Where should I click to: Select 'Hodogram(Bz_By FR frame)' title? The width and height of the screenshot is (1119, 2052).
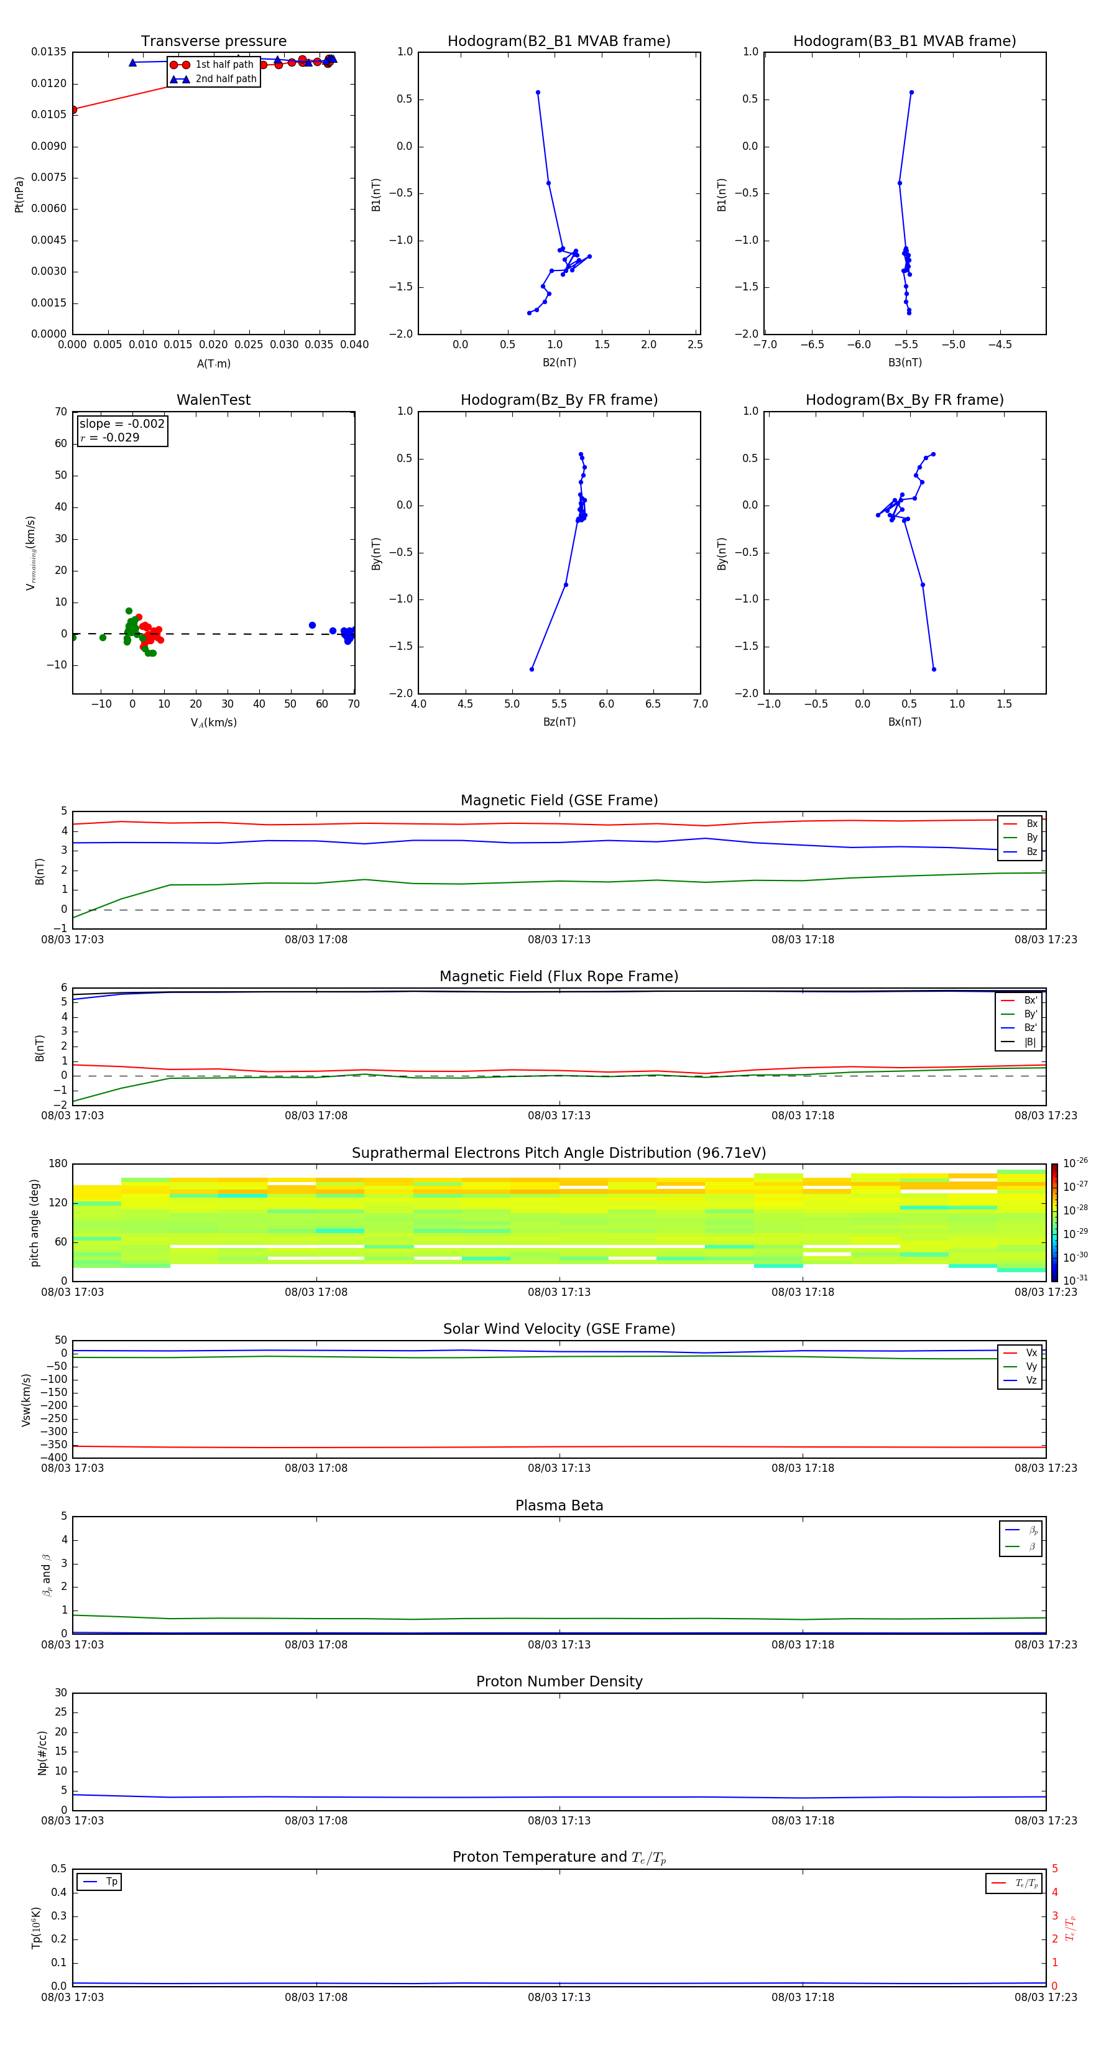559,400
